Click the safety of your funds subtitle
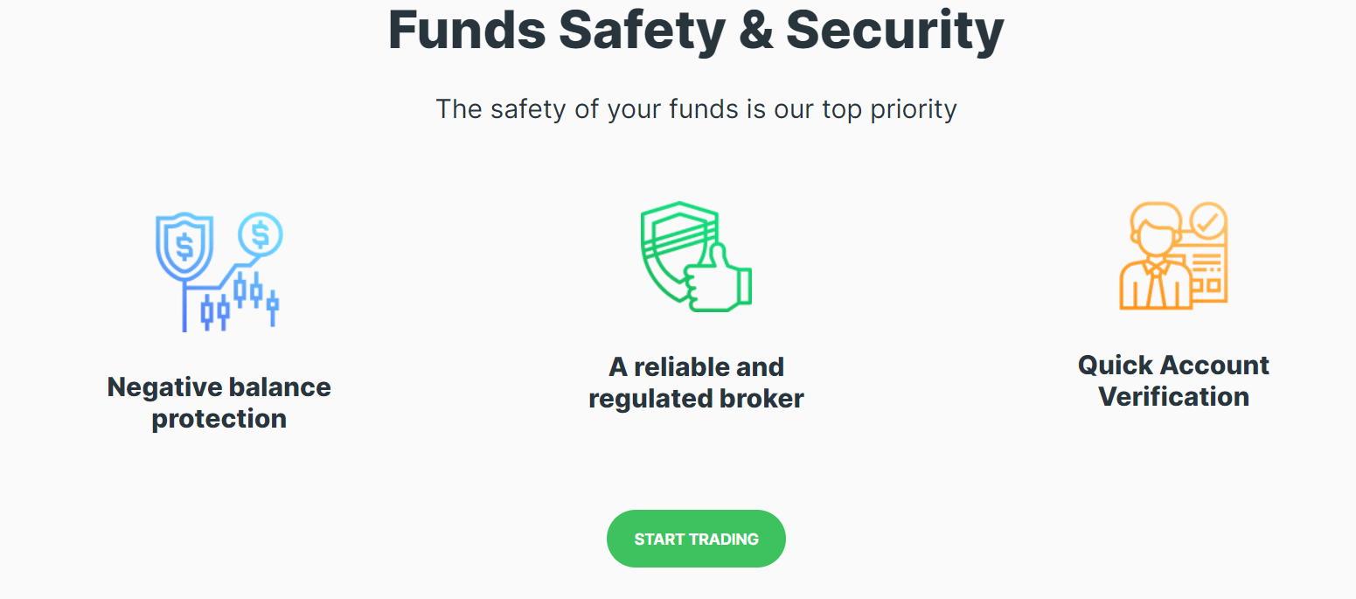1356x599 pixels. [x=697, y=108]
